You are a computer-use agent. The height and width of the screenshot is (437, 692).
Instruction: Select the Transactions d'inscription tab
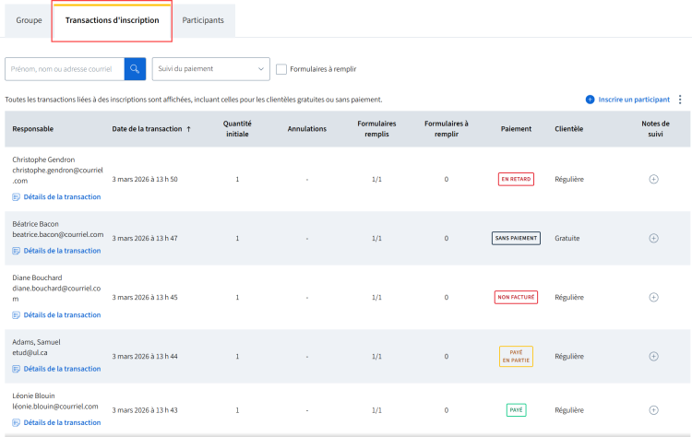(x=112, y=20)
